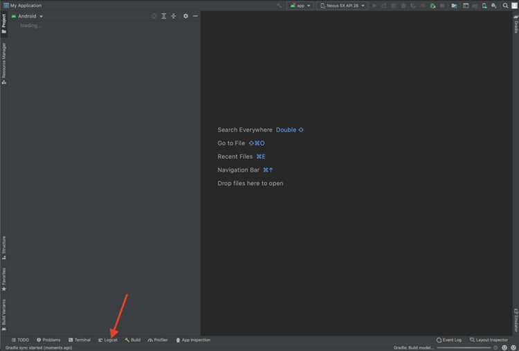Screen dimensions: 519x351
Task: Open the Event Log panel
Action: pyautogui.click(x=449, y=340)
